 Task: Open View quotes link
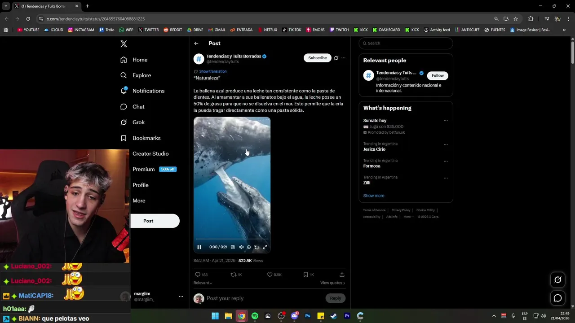(x=332, y=283)
